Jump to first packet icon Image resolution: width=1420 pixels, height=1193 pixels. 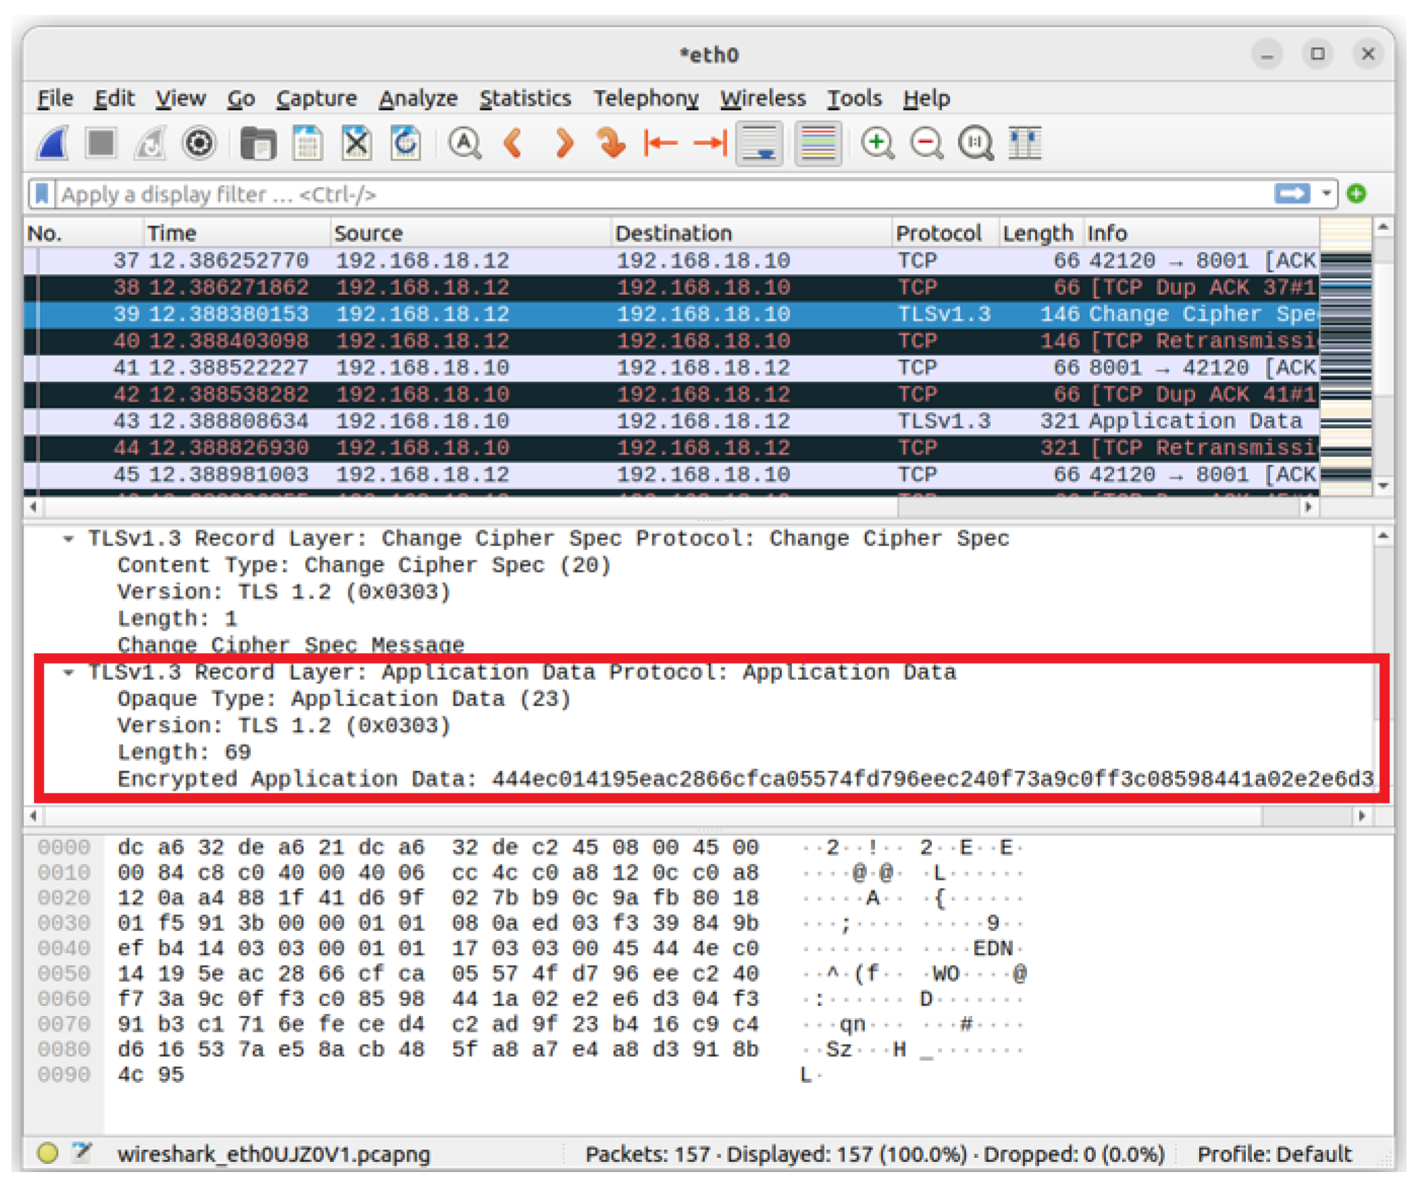[660, 143]
